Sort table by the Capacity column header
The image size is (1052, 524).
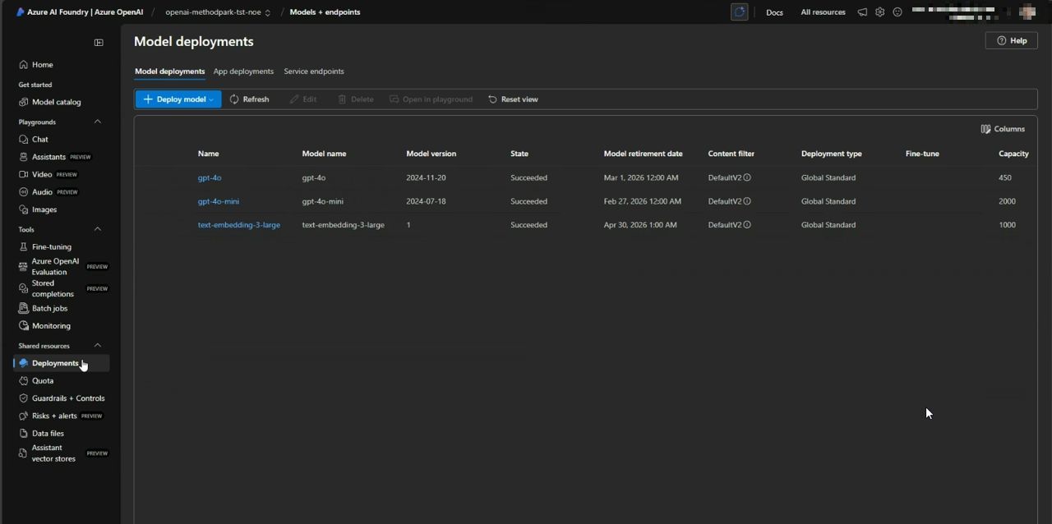[x=1013, y=154]
